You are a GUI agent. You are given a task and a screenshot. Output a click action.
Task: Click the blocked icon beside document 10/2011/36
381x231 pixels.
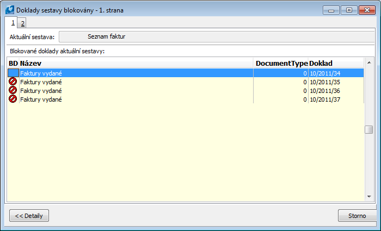13,90
